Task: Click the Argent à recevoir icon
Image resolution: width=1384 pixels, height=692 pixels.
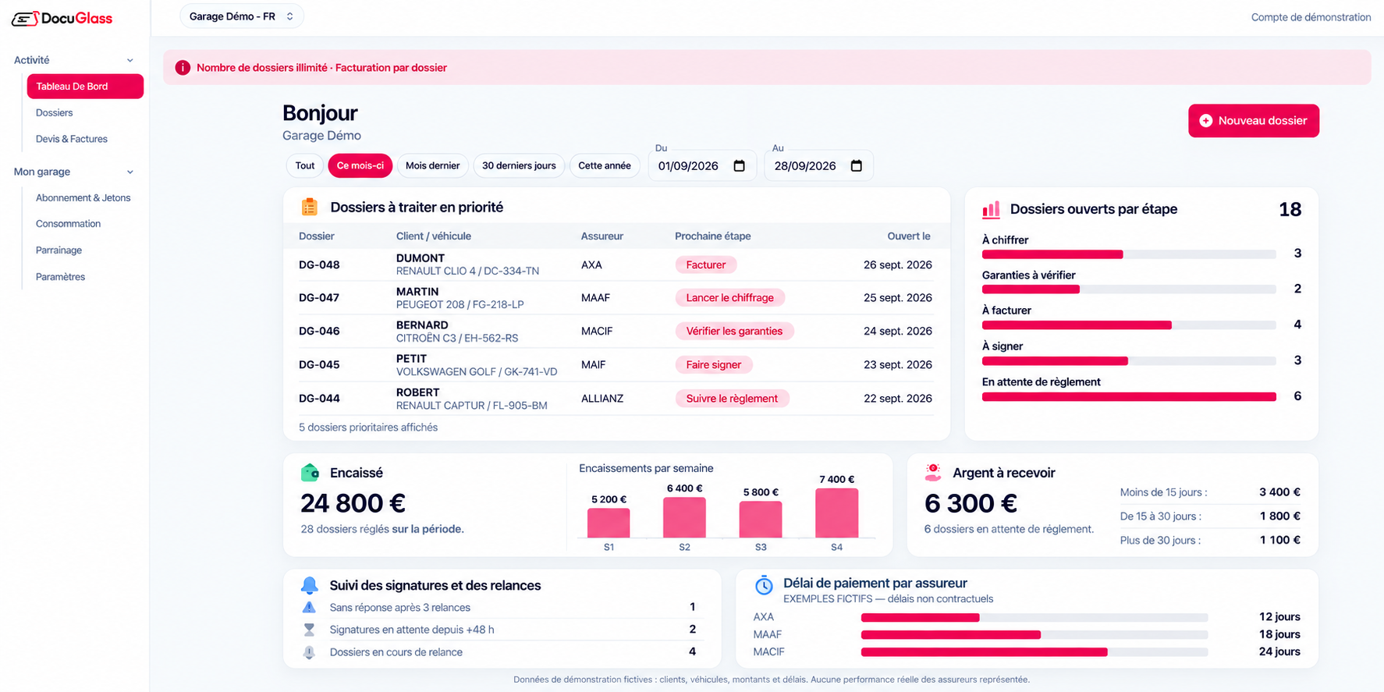Action: pyautogui.click(x=933, y=472)
